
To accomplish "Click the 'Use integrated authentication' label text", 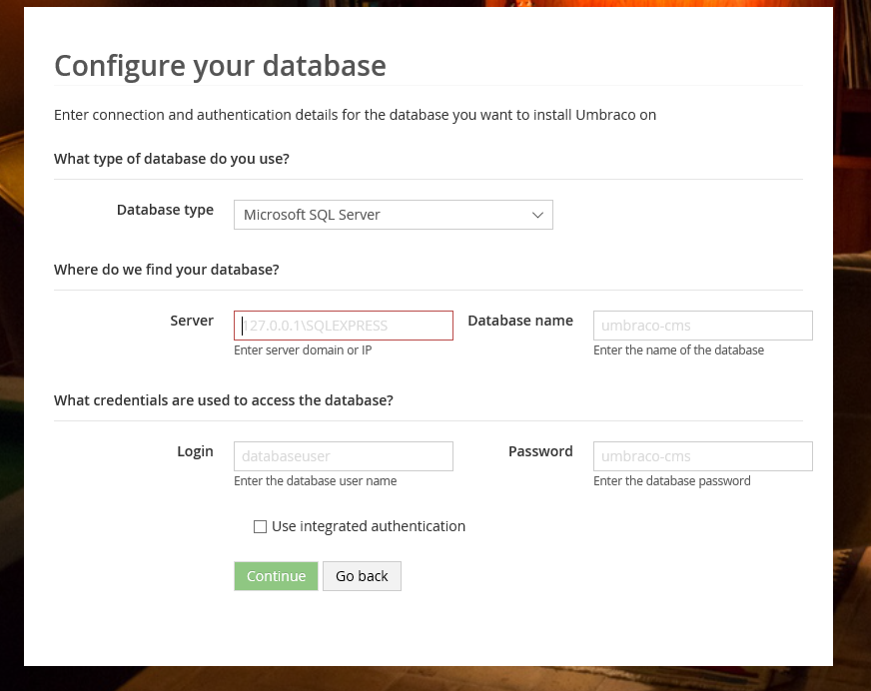I will pyautogui.click(x=368, y=526).
